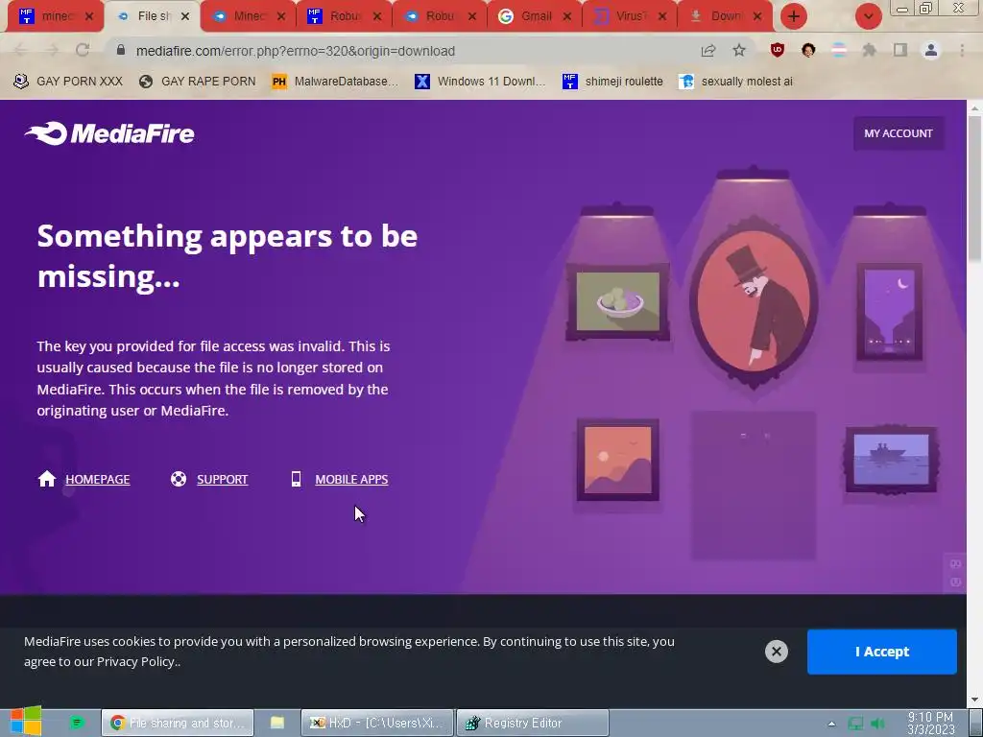Image resolution: width=983 pixels, height=737 pixels.
Task: Close the Gmail tab
Action: point(566,16)
